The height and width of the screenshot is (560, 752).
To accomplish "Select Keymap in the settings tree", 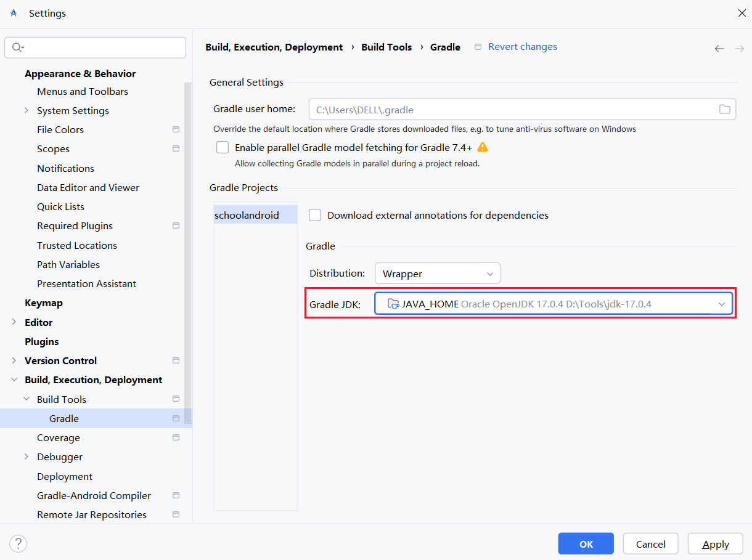I will point(44,303).
